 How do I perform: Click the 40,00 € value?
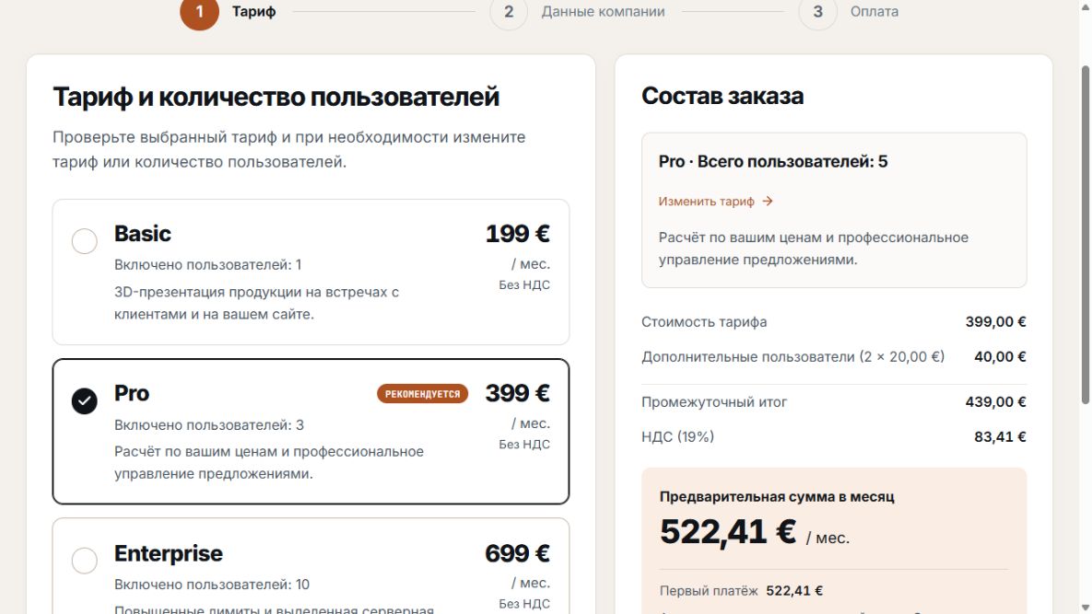(1000, 357)
